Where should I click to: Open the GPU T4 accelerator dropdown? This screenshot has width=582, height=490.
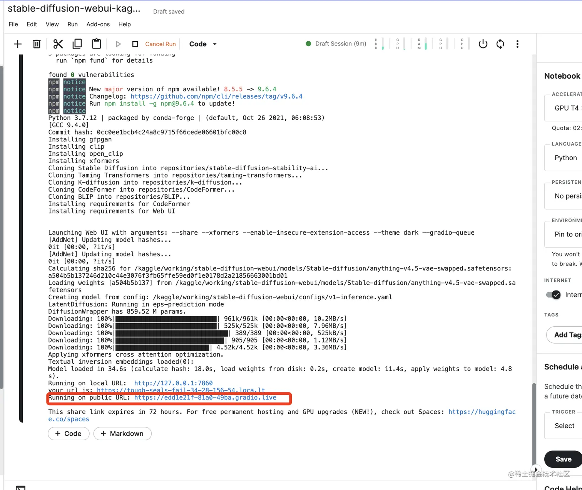[x=564, y=108]
